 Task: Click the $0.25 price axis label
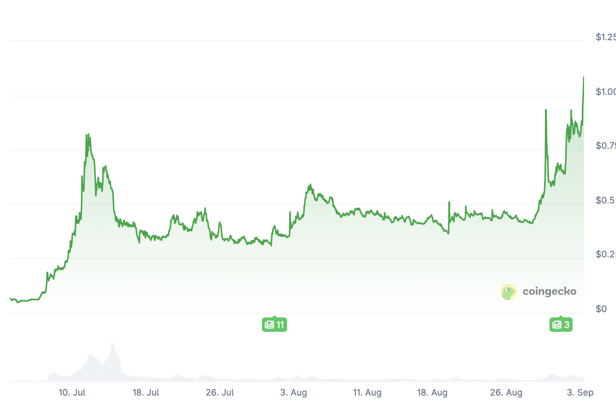coord(606,254)
